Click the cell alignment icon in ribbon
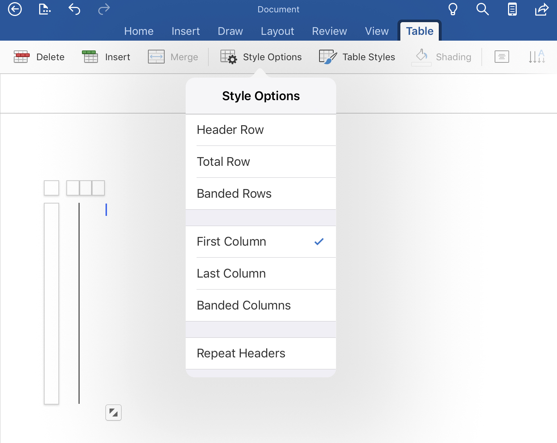Screen dimensions: 557x443 [x=502, y=57]
